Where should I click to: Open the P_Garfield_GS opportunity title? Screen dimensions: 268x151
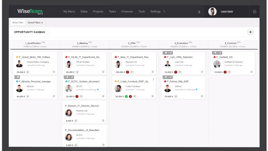(x=224, y=57)
